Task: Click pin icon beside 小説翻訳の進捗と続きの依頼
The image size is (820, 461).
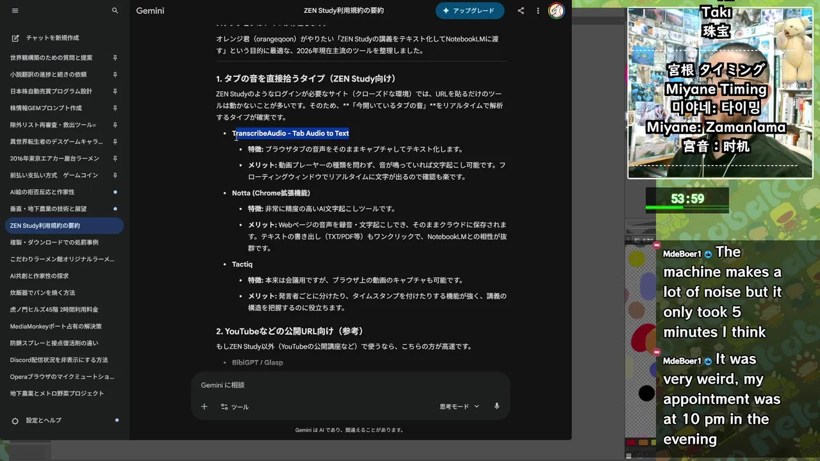Action: click(x=115, y=74)
